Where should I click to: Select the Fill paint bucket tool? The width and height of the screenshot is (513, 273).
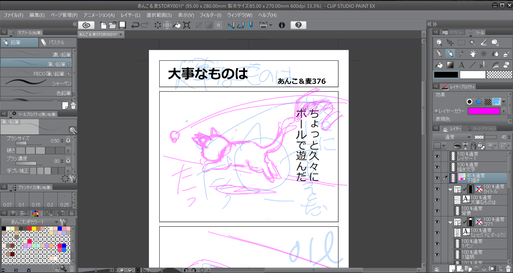point(439,65)
